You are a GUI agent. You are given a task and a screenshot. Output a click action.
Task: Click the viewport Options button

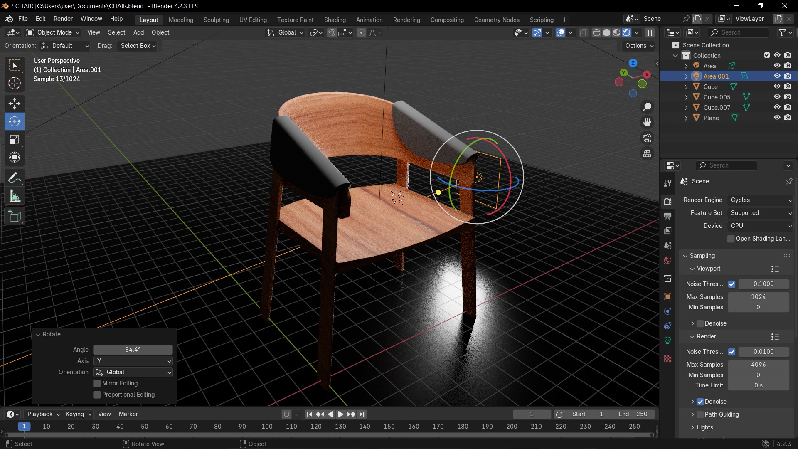tap(639, 46)
